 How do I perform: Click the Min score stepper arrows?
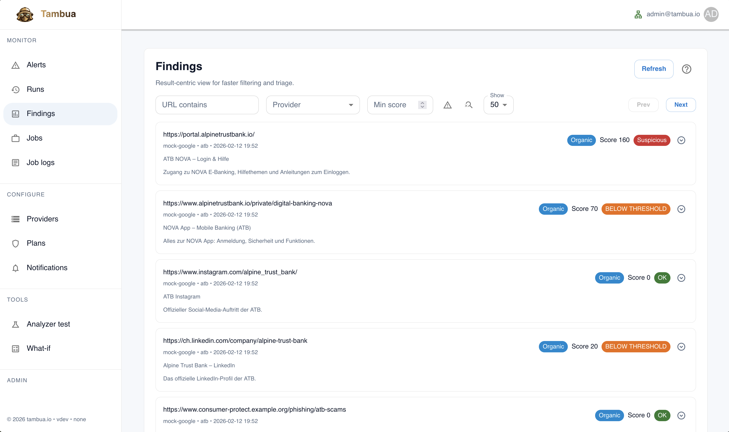[x=422, y=105]
